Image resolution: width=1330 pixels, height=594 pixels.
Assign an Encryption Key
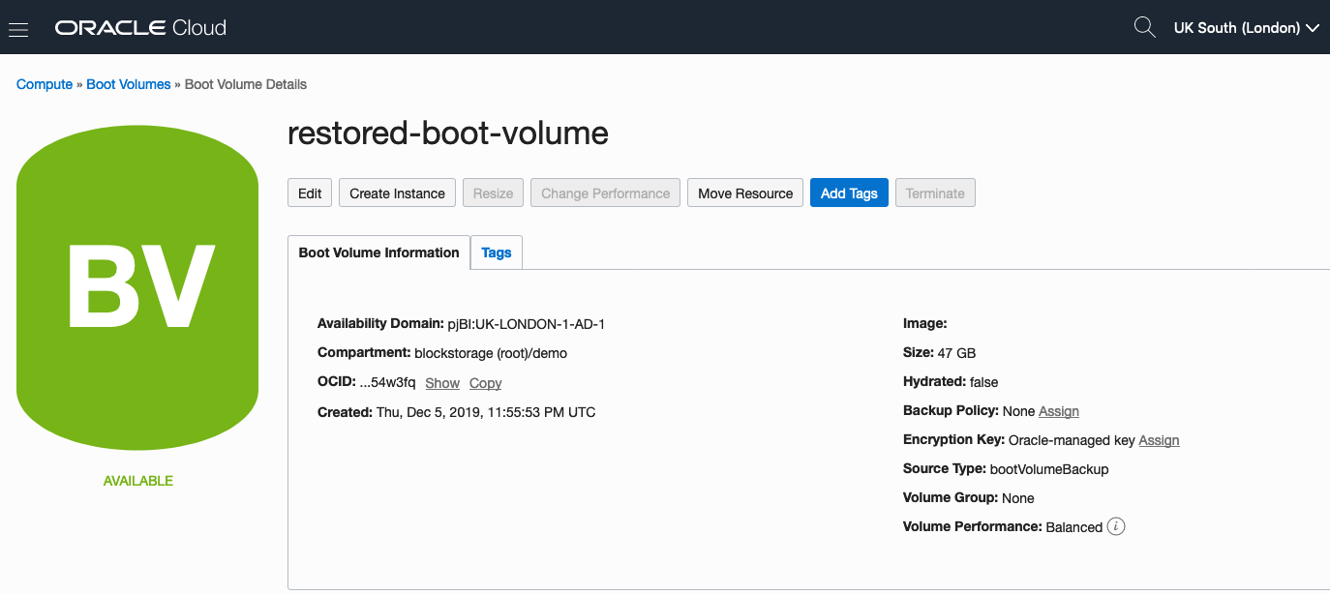(1159, 440)
